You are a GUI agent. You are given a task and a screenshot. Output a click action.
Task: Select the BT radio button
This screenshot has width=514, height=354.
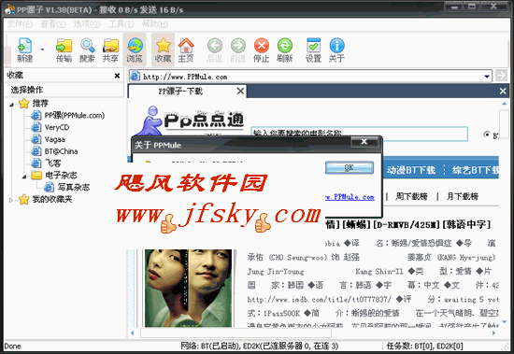coord(487,135)
